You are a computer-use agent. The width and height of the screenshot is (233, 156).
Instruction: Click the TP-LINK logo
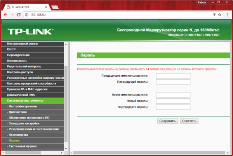coord(30,32)
